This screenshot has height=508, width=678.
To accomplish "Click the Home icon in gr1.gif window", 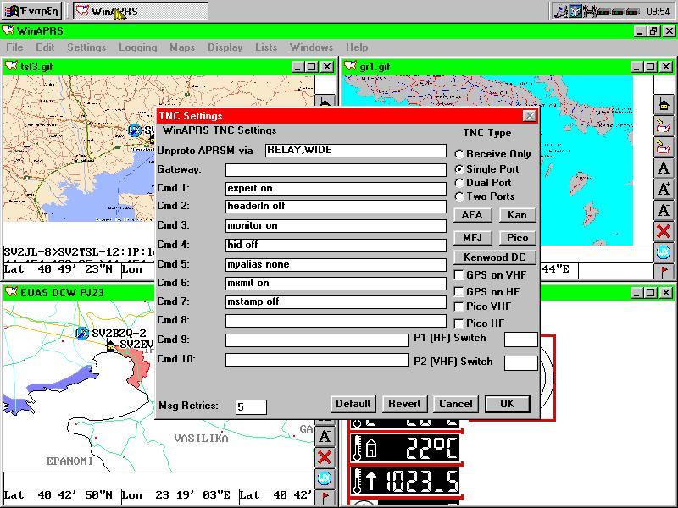I will (664, 104).
